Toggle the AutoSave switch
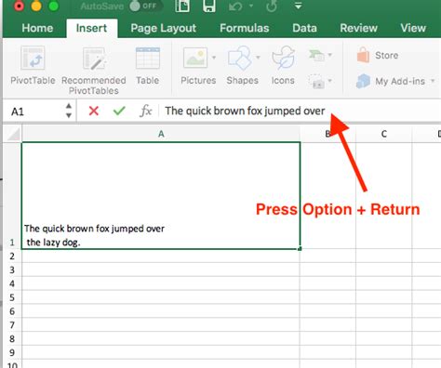Screen dimensions: 441x368 click(x=143, y=6)
